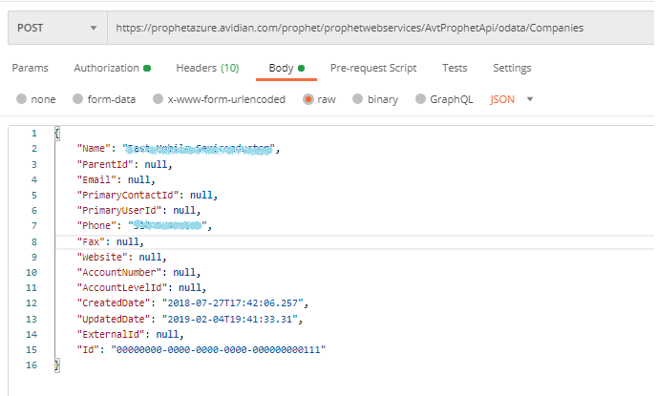Viewport: 657px width, 396px height.
Task: Click the opening brace on line 1
Action: [x=57, y=134]
